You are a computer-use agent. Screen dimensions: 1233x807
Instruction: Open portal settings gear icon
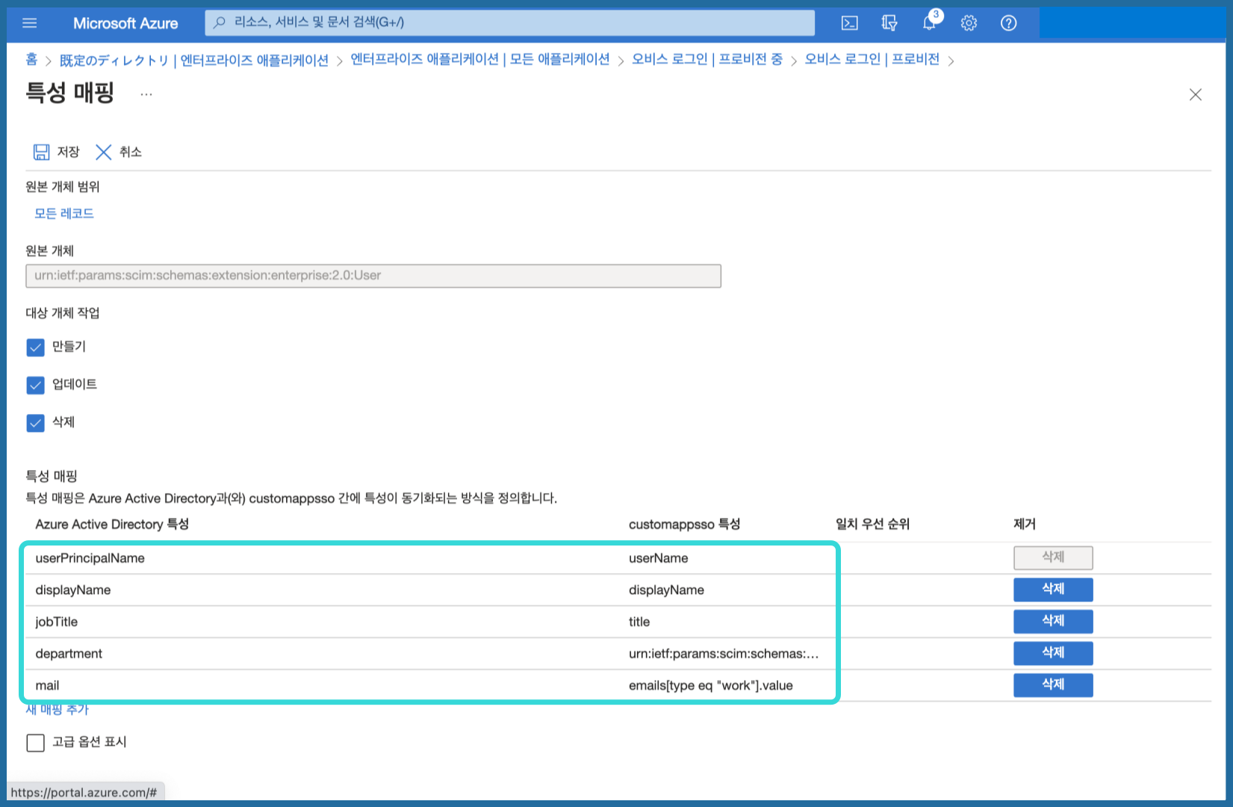(x=969, y=23)
